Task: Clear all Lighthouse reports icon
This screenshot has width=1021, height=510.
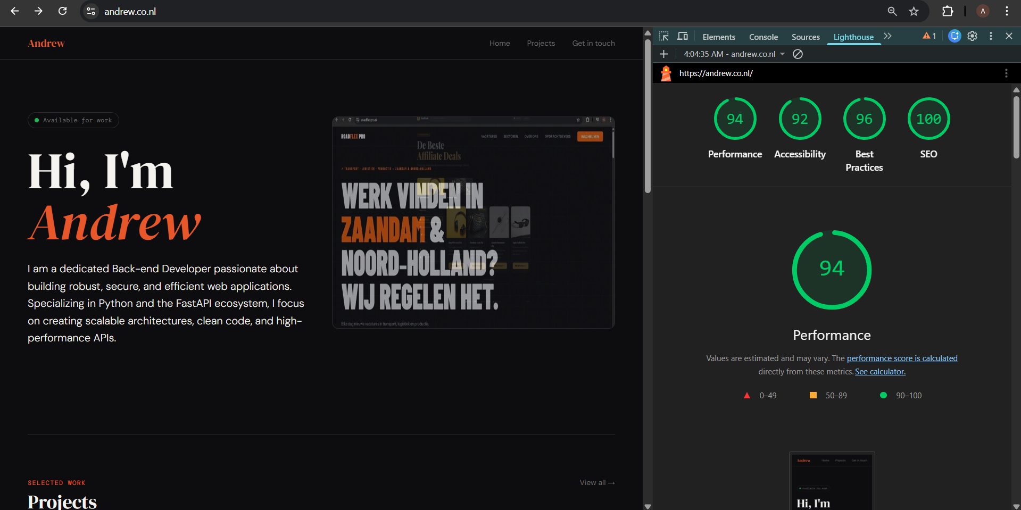Action: 798,54
